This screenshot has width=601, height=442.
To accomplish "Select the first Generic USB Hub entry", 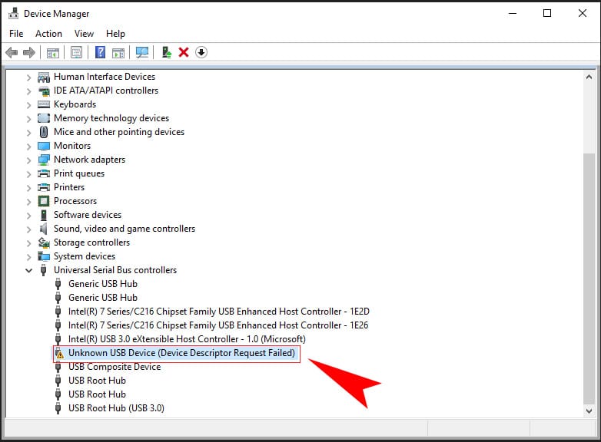I will (x=103, y=284).
